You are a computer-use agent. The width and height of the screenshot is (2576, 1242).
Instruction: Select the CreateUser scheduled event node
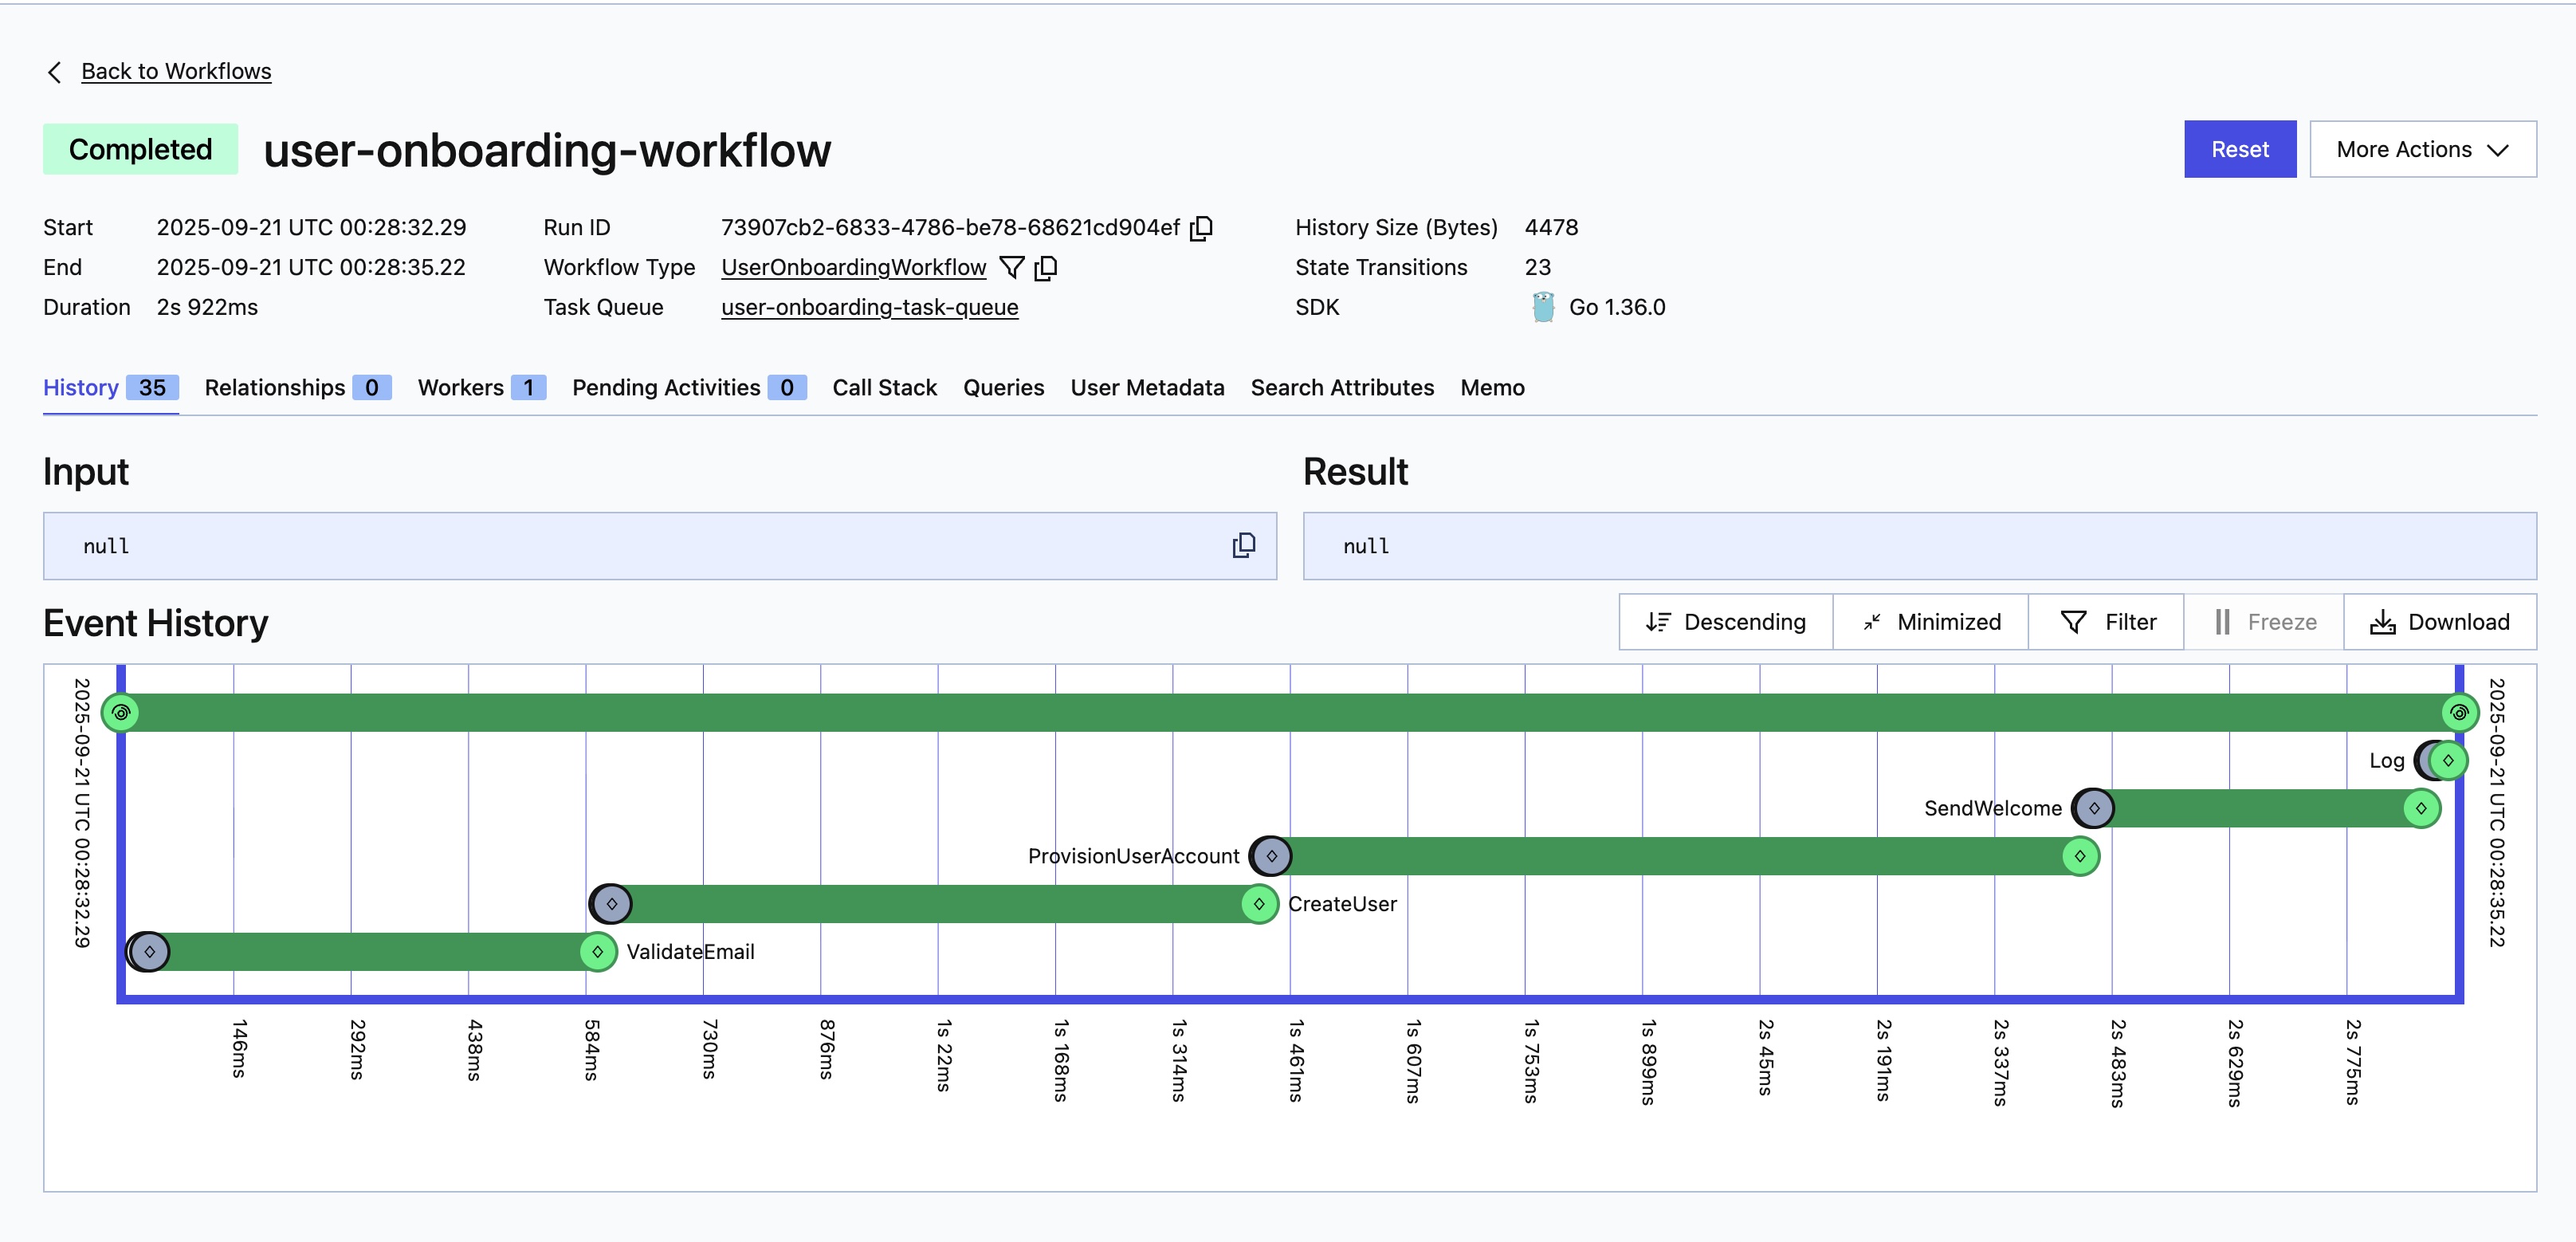point(611,904)
